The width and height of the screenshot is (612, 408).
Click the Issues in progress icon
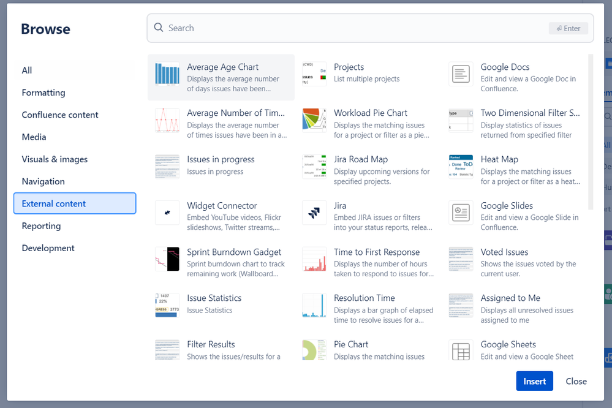click(167, 166)
